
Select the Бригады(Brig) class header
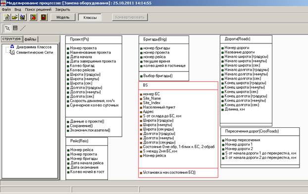[164, 39]
